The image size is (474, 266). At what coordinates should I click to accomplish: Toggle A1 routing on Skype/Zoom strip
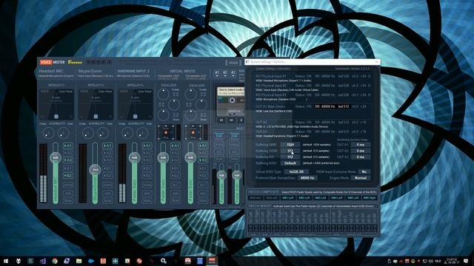107,146
